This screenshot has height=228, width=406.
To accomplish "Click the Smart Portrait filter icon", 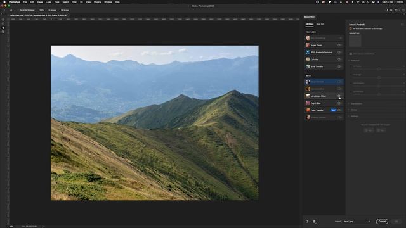I will (x=308, y=82).
